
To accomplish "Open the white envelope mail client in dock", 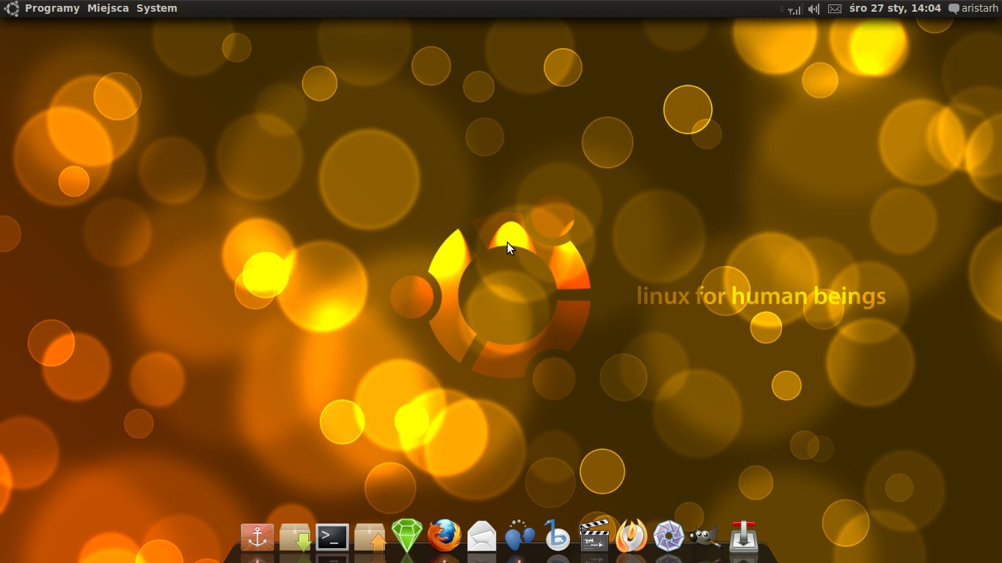I will click(482, 537).
